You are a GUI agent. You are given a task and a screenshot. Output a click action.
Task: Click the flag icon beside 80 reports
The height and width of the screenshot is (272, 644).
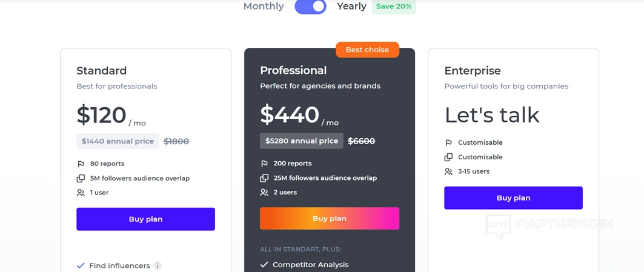click(81, 164)
